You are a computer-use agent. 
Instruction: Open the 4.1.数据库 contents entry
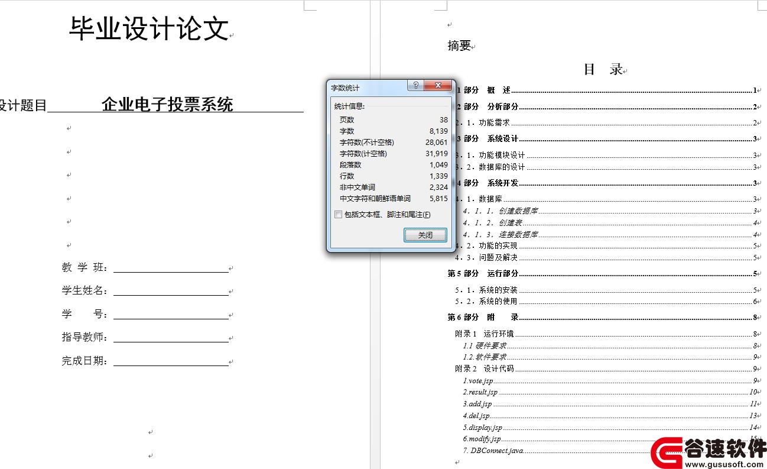coord(606,199)
